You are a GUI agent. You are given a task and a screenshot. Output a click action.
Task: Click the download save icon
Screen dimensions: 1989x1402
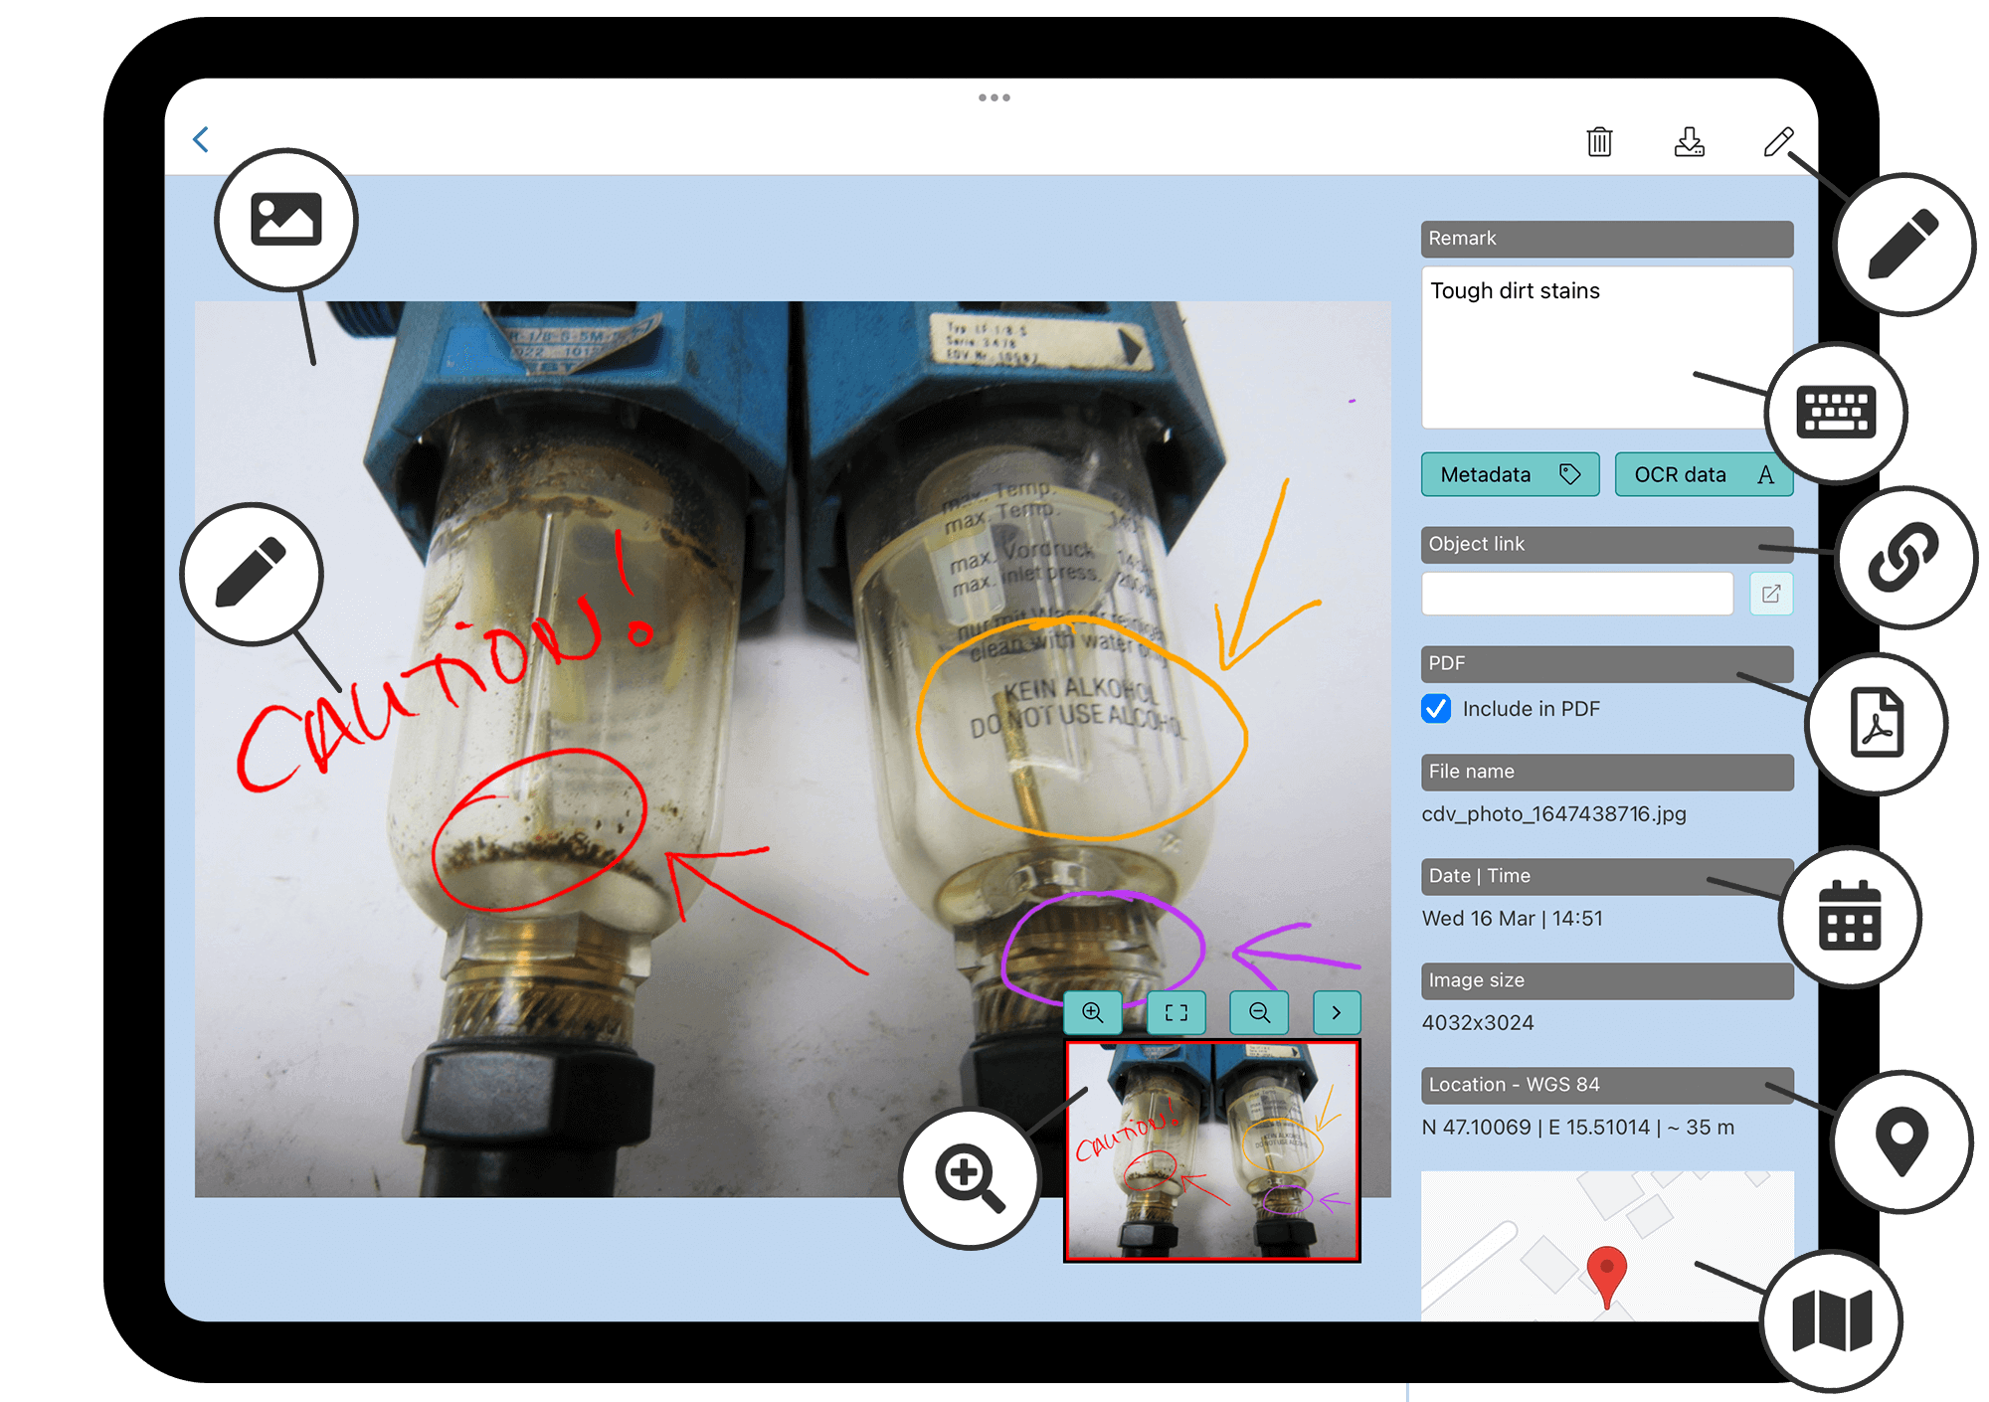(1689, 139)
